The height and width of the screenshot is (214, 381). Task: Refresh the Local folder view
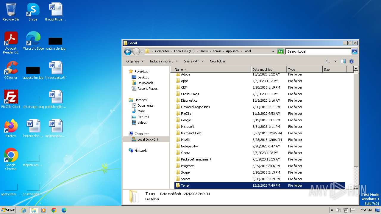click(x=280, y=51)
